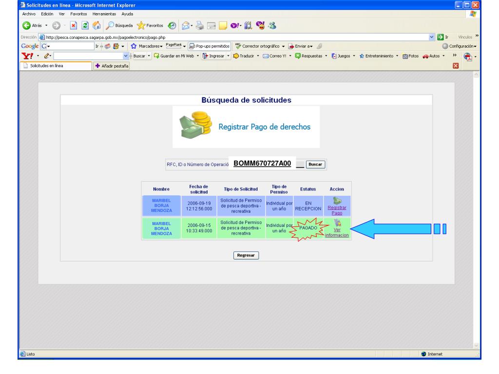Open the Favoritos menu in menu bar
The width and height of the screenshot is (499, 374).
pos(78,14)
